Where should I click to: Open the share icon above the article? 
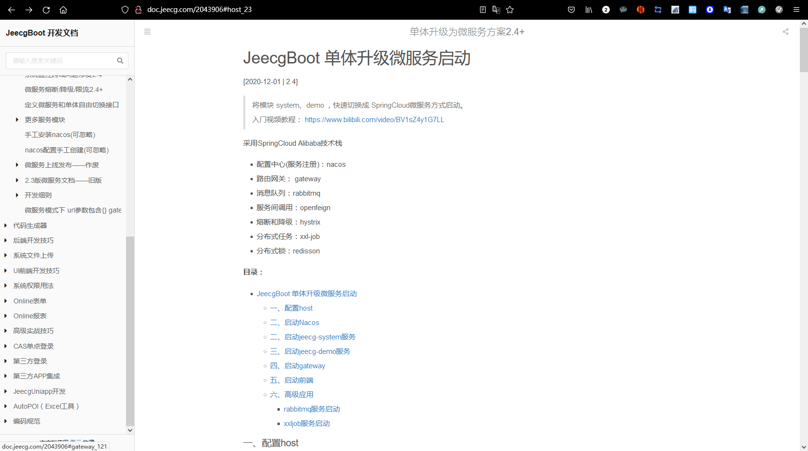click(785, 32)
